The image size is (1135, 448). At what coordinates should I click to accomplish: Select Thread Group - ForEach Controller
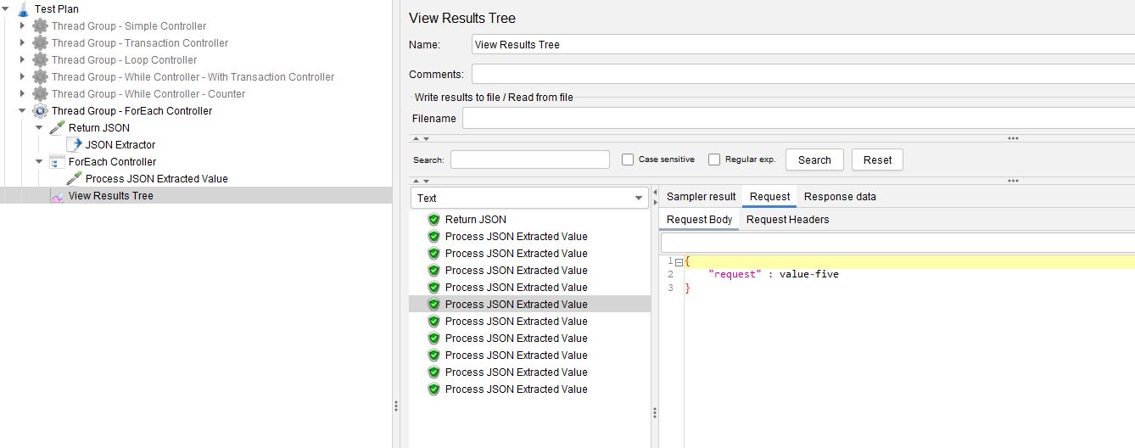pos(131,111)
